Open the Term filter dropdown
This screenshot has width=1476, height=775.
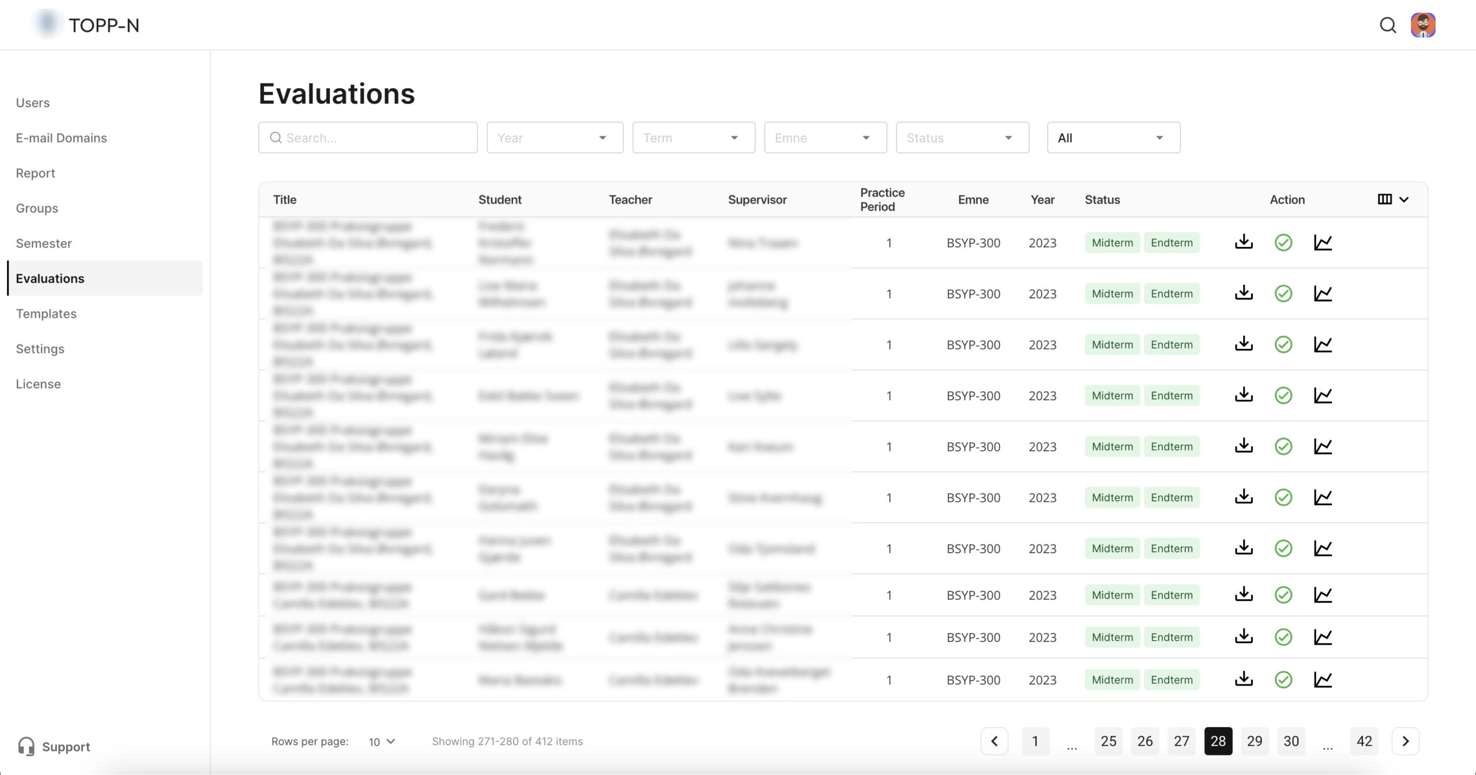(694, 137)
